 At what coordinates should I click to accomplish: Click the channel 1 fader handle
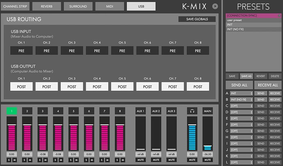pyautogui.click(x=12, y=125)
